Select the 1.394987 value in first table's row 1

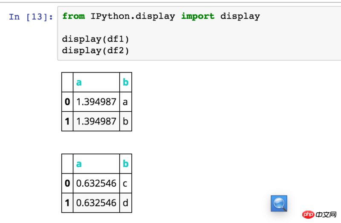click(x=96, y=121)
